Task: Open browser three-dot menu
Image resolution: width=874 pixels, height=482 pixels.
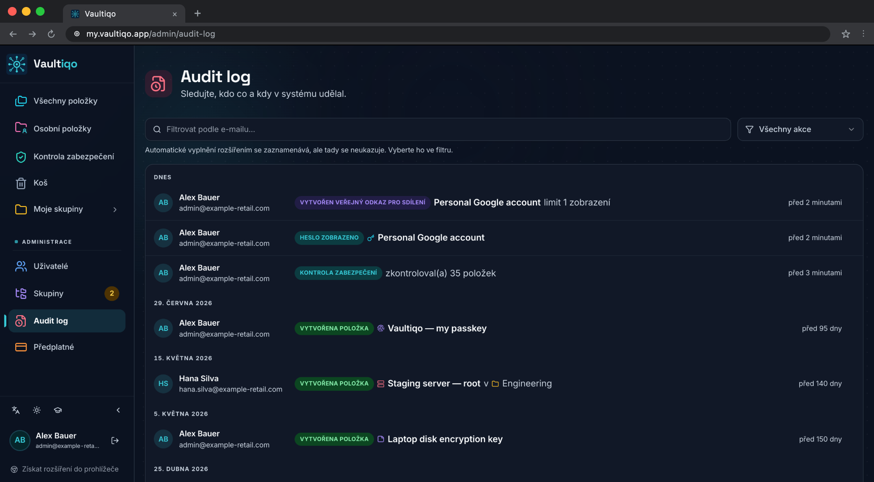Action: 863,34
